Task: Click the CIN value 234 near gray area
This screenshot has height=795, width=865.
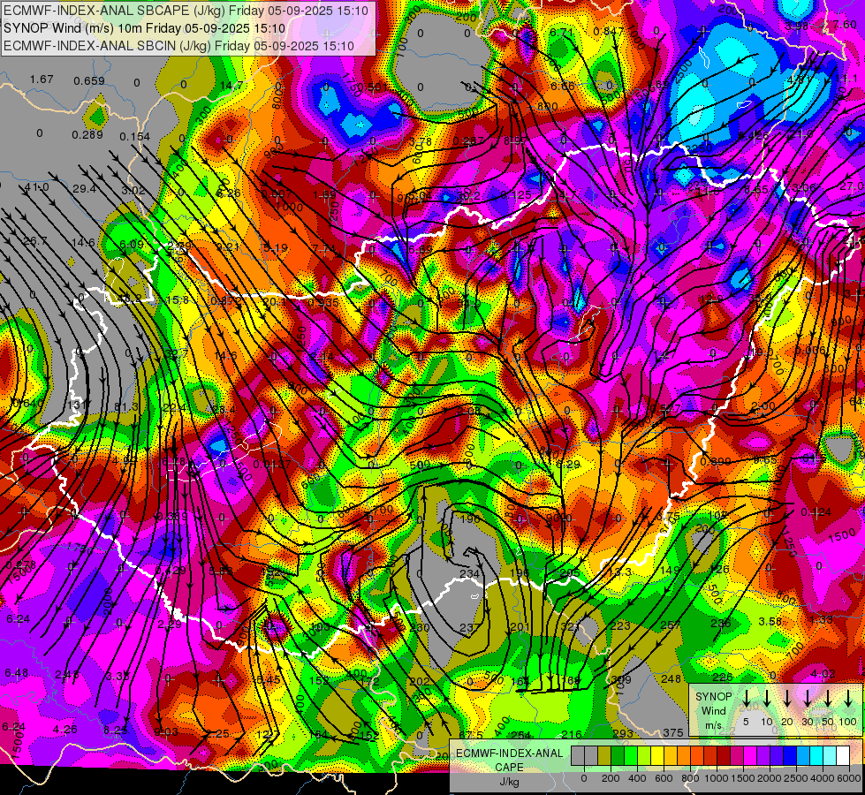Action: [x=469, y=574]
